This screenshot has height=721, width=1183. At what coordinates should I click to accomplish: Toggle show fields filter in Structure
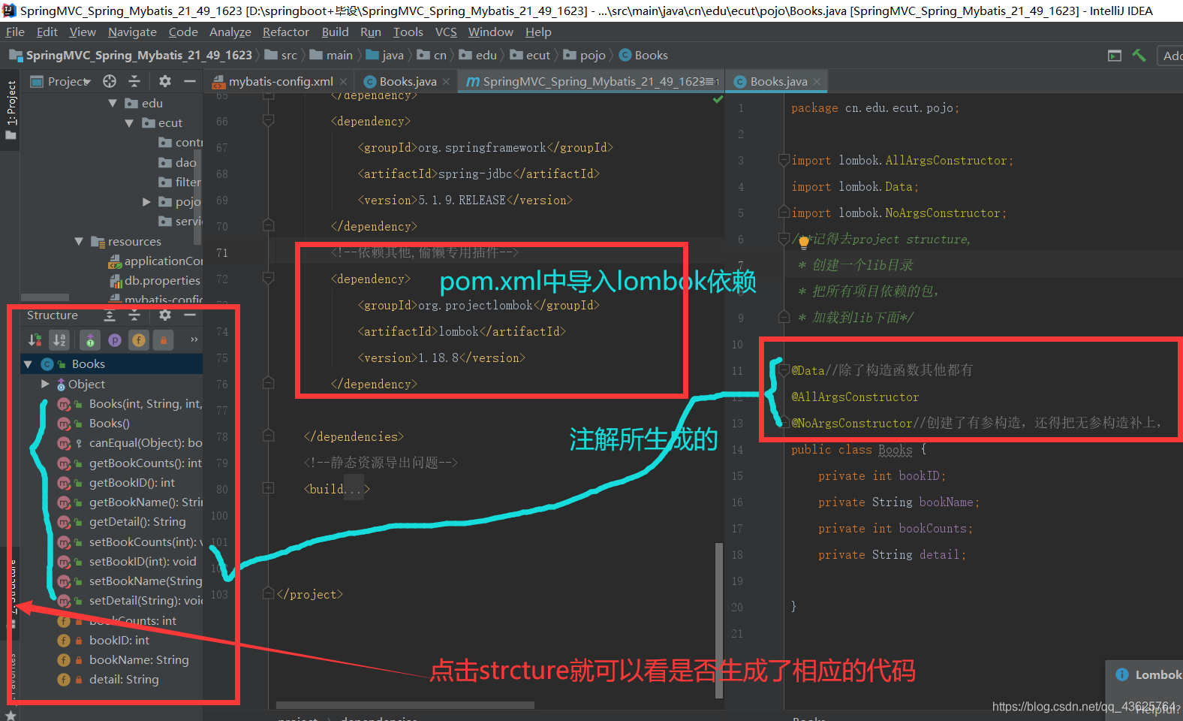coord(139,340)
